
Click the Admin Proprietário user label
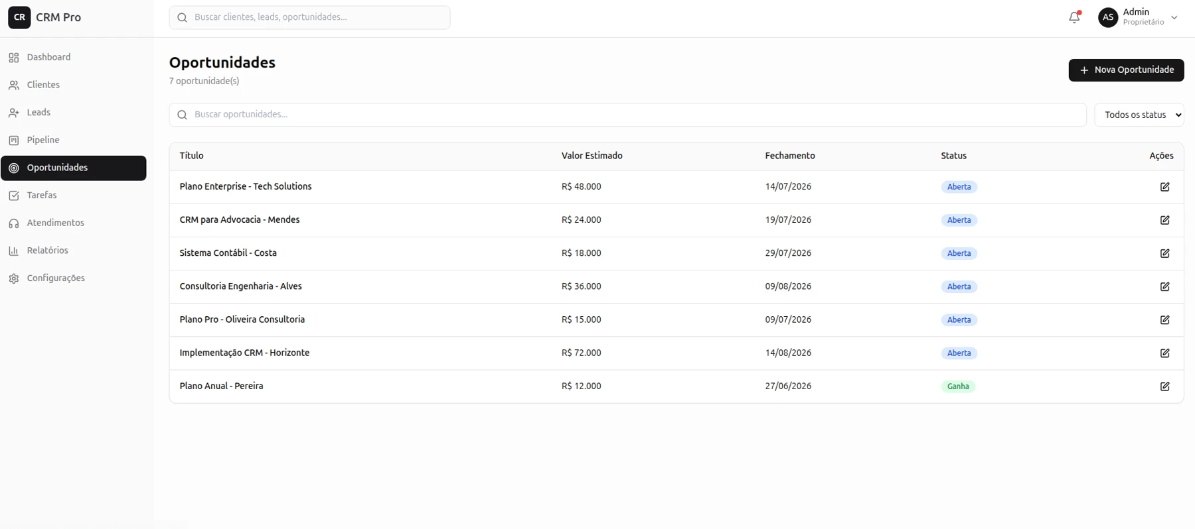[1143, 17]
